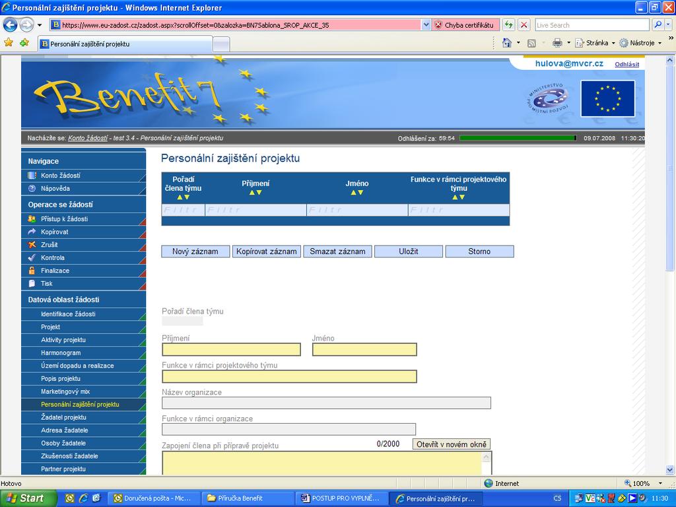Open the Osoby žadatele section

(83, 443)
